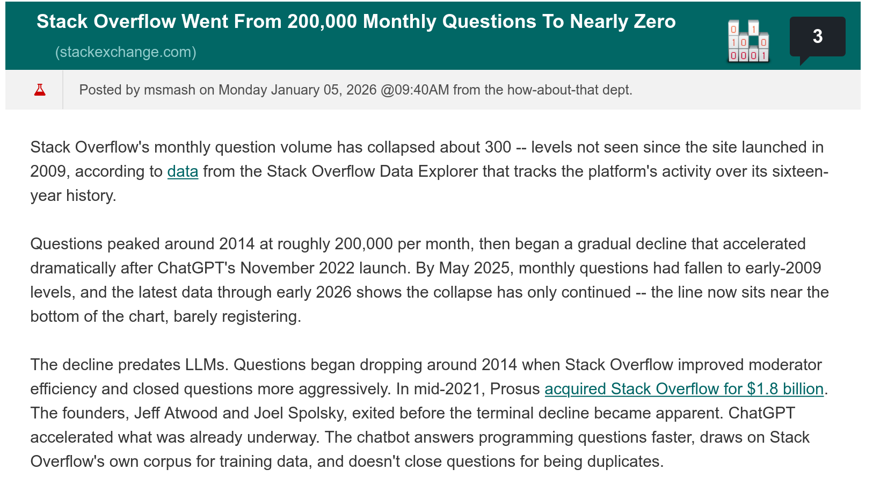Follow the "data" hyperlink
873x498 pixels.
[183, 171]
